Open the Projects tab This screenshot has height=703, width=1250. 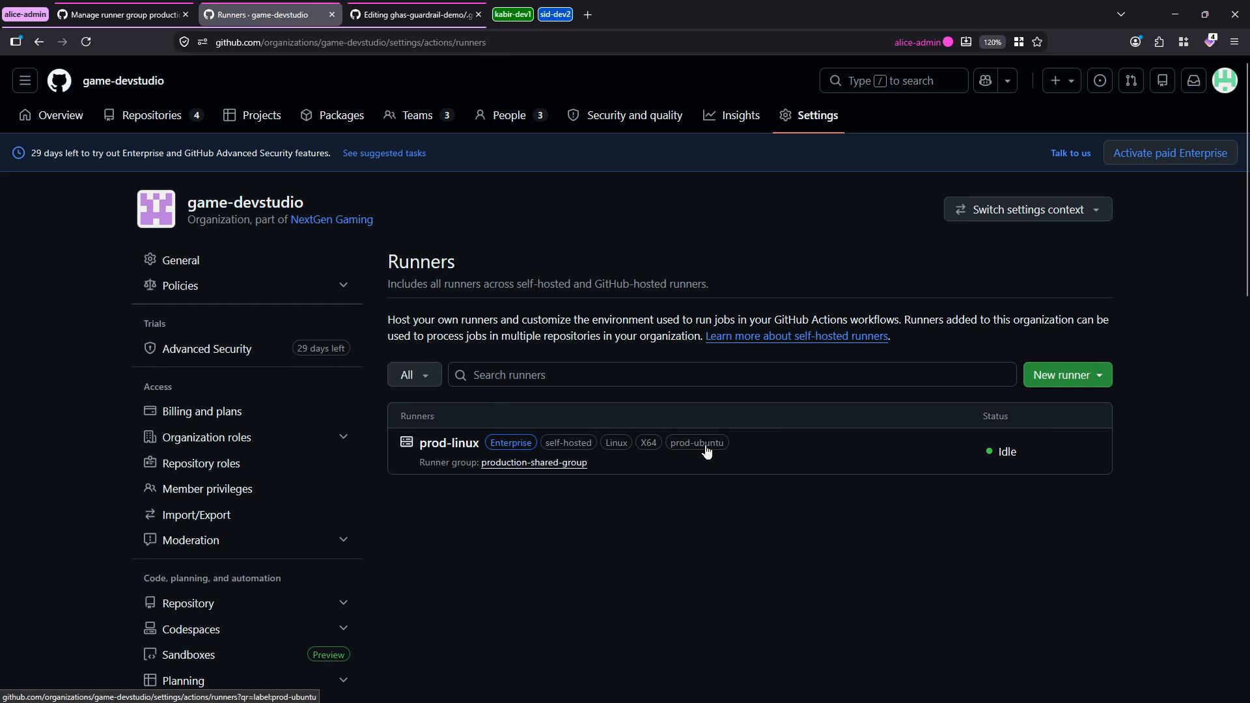pyautogui.click(x=252, y=115)
